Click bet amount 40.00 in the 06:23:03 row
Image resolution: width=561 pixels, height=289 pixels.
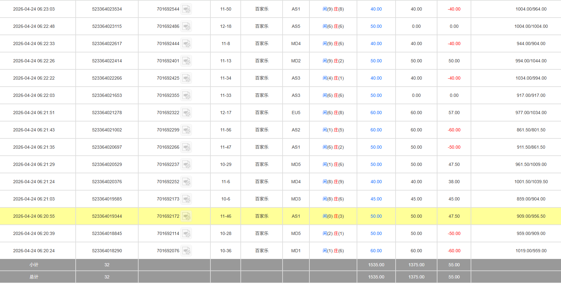click(x=376, y=9)
